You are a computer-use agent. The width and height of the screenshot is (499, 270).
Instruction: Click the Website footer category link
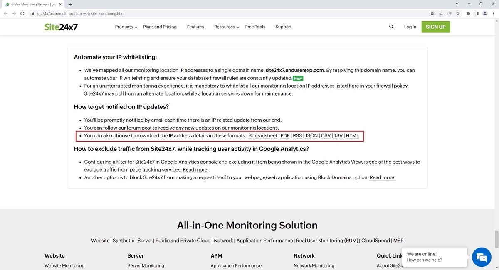tap(100, 241)
